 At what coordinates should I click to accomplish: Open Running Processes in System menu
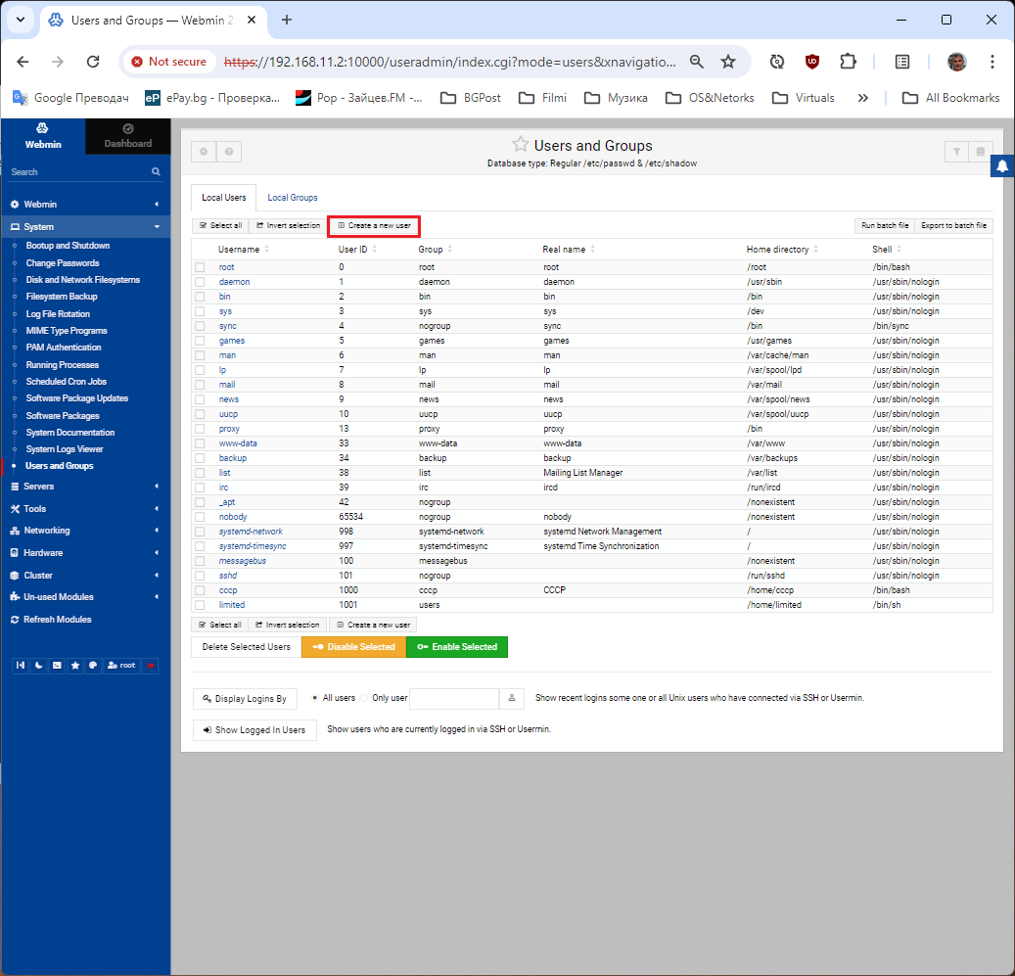pyautogui.click(x=62, y=365)
